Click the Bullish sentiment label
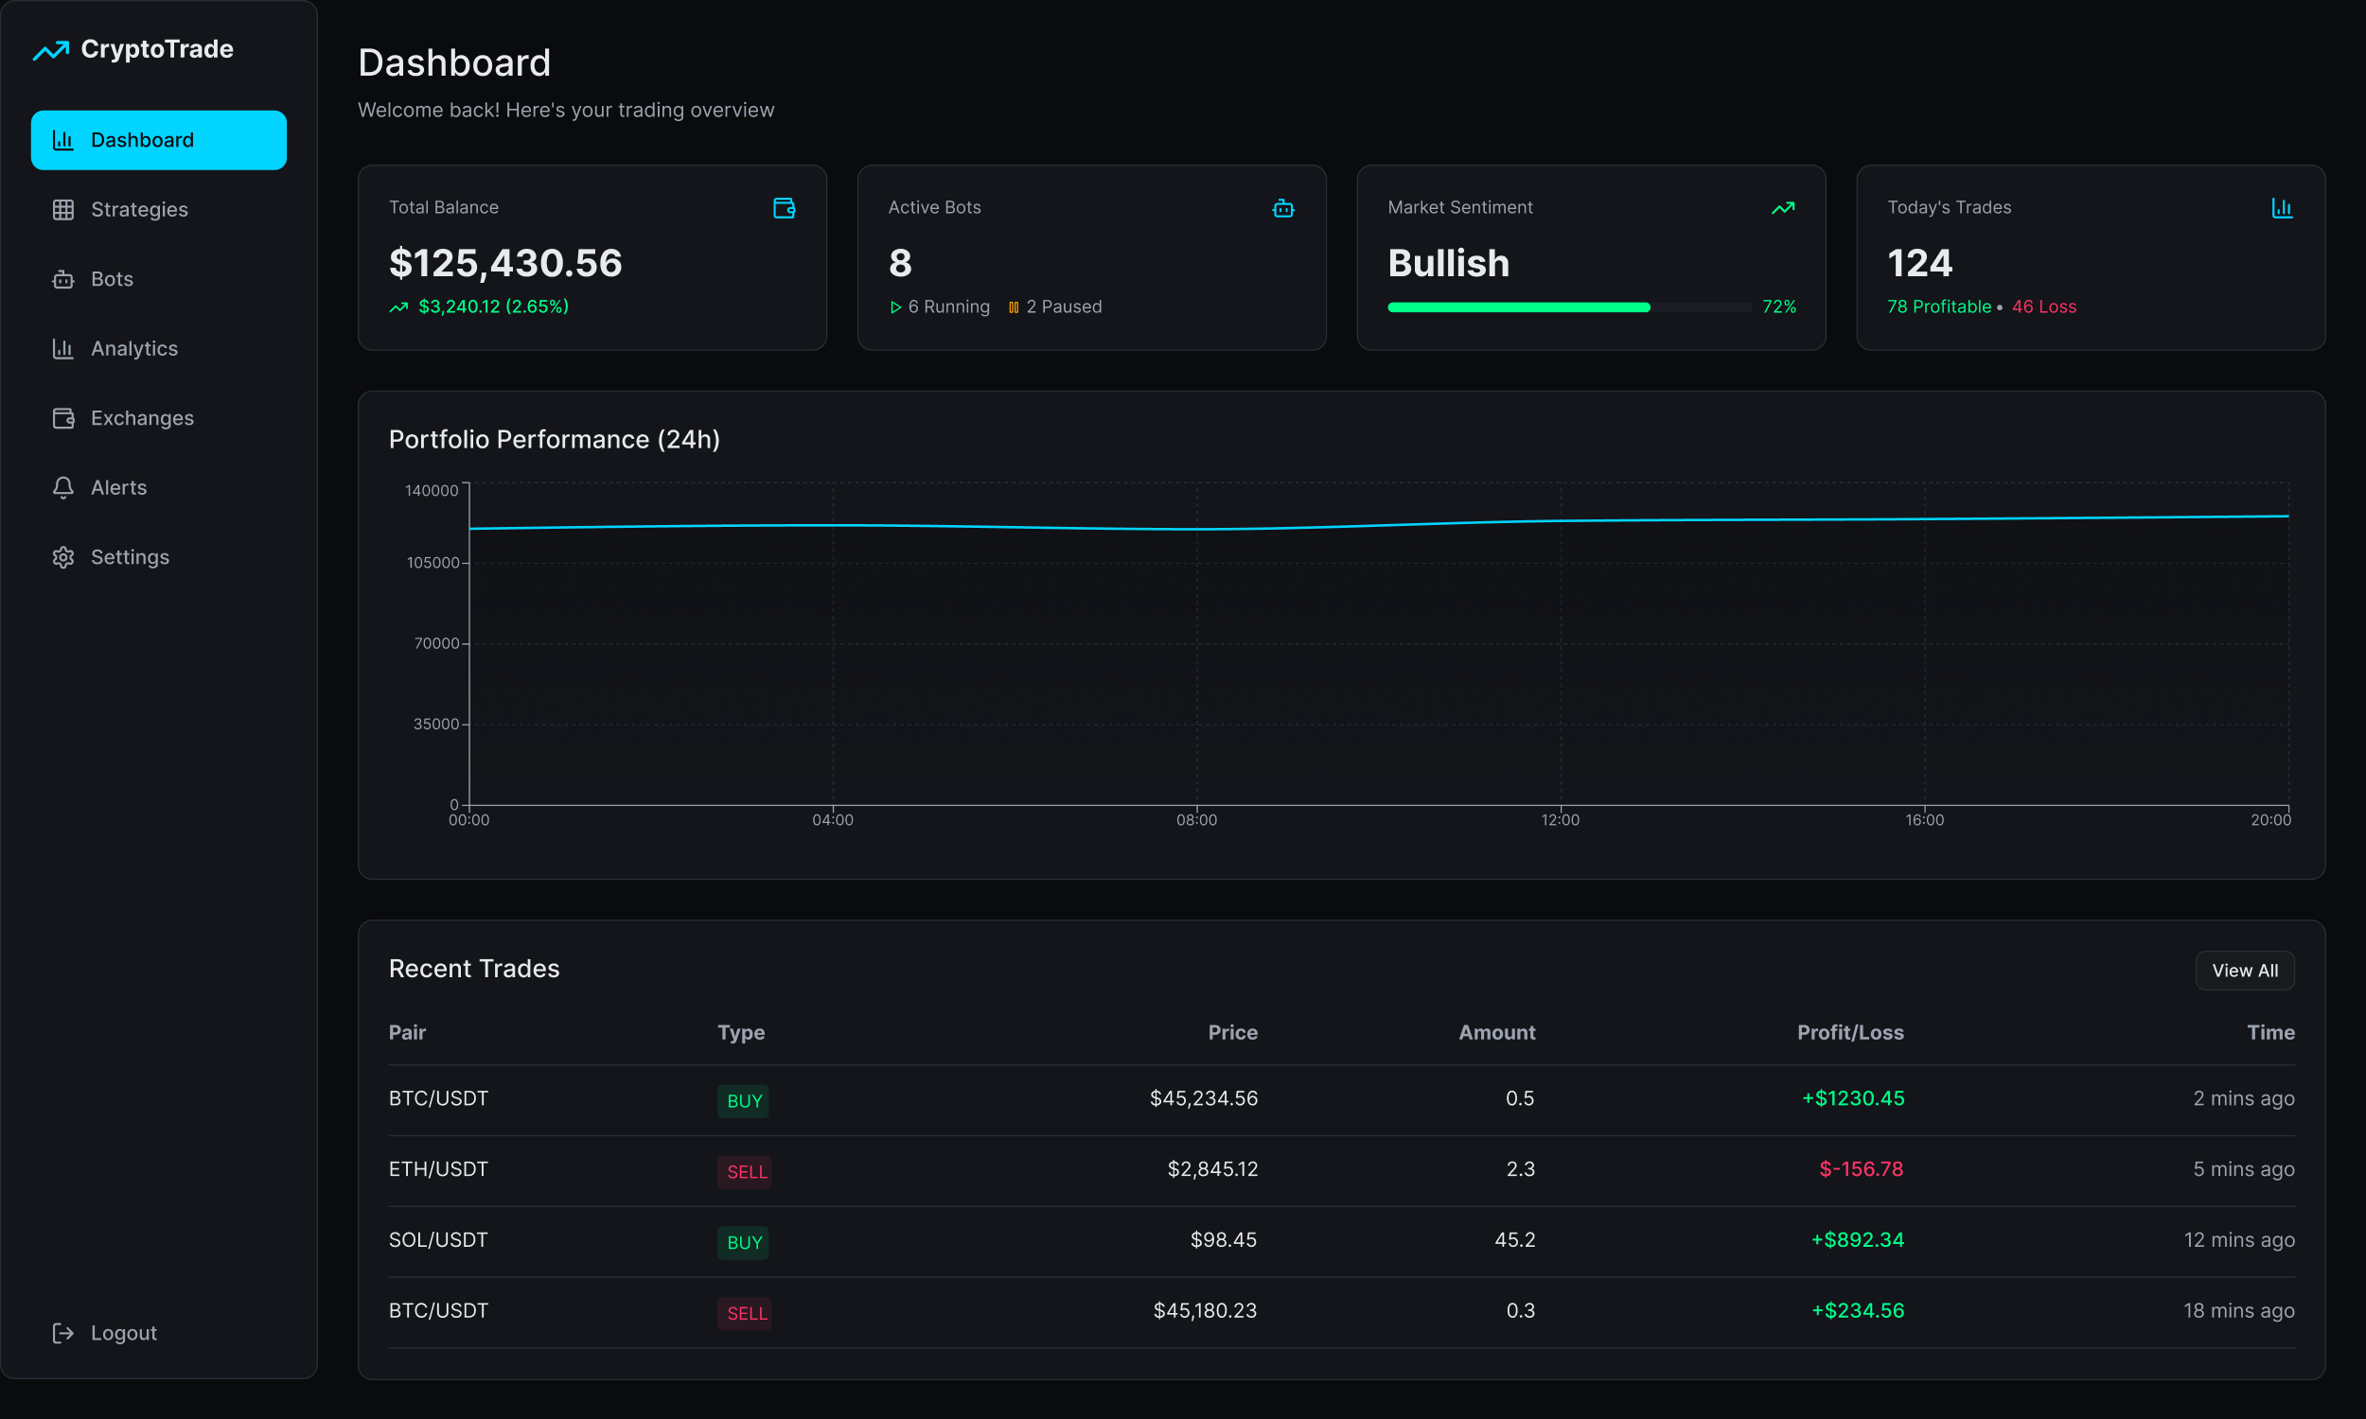The width and height of the screenshot is (2366, 1419). click(1448, 264)
